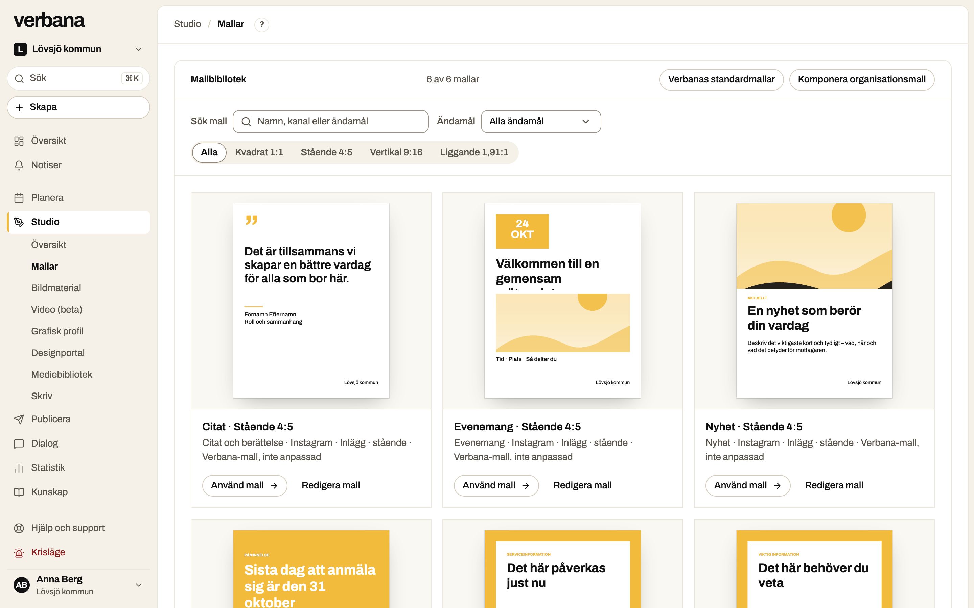Open the Alla ändamål dropdown

pos(540,122)
